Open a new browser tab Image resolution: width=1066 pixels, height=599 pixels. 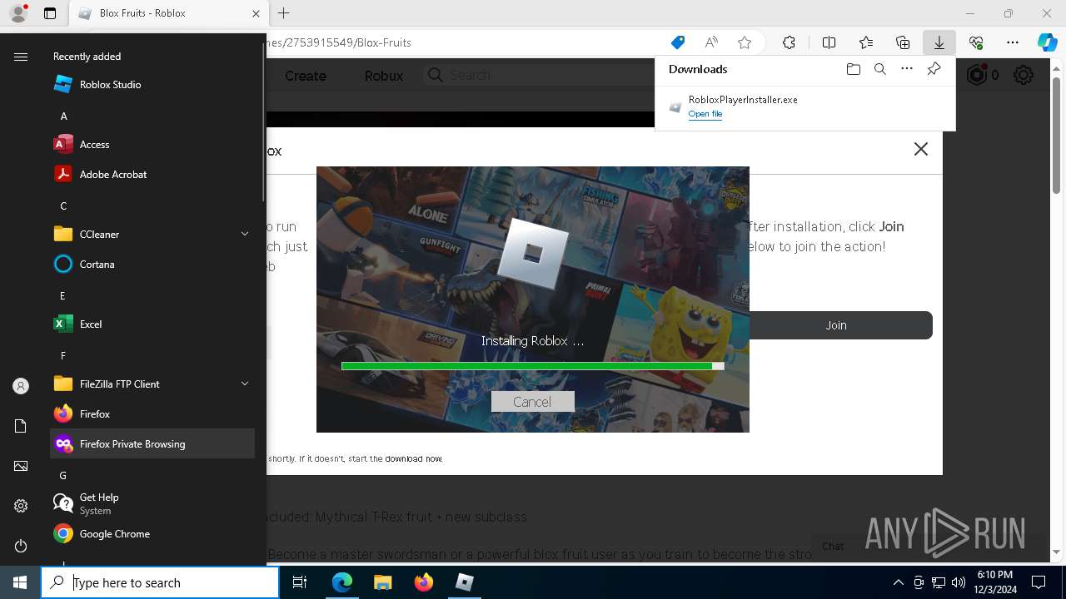pyautogui.click(x=283, y=13)
